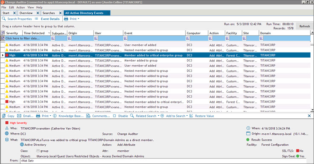Open the Knowledge Base info icon
This screenshot has width=314, height=164.
[55, 116]
